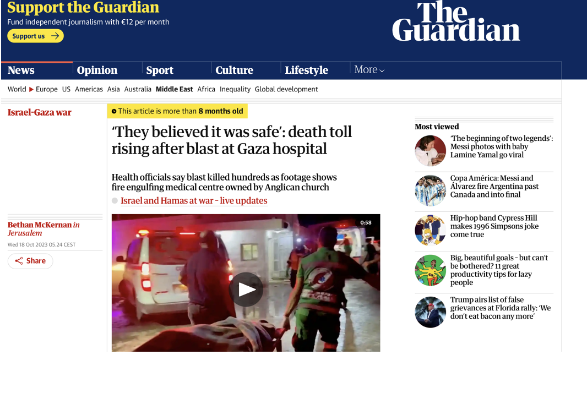This screenshot has width=587, height=393.
Task: Open the Culture section
Action: point(235,70)
